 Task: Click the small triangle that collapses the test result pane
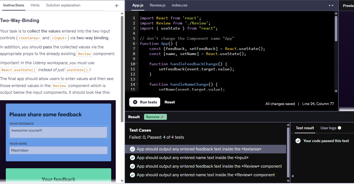click(x=293, y=176)
